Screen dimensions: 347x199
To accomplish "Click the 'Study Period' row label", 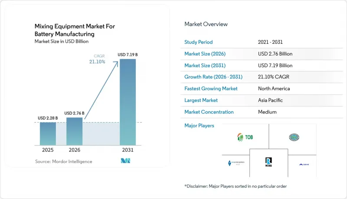I will tap(199, 42).
